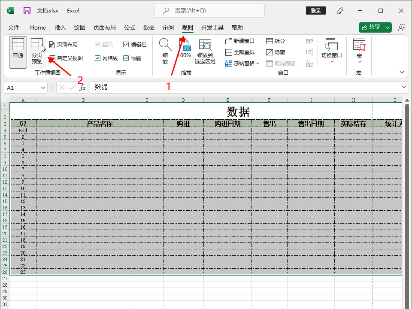Click 全部重排 arrange all windows
412x309 pixels.
[240, 52]
